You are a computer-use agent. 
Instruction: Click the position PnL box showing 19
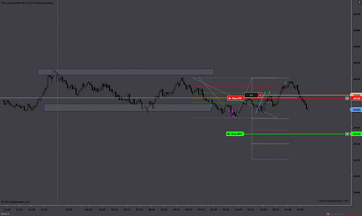click(x=251, y=95)
